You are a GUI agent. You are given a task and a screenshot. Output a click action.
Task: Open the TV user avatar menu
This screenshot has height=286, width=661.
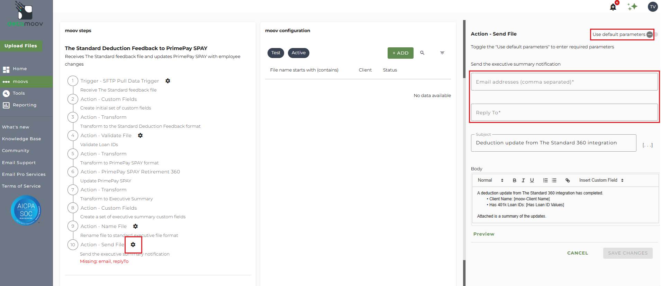[x=653, y=7]
